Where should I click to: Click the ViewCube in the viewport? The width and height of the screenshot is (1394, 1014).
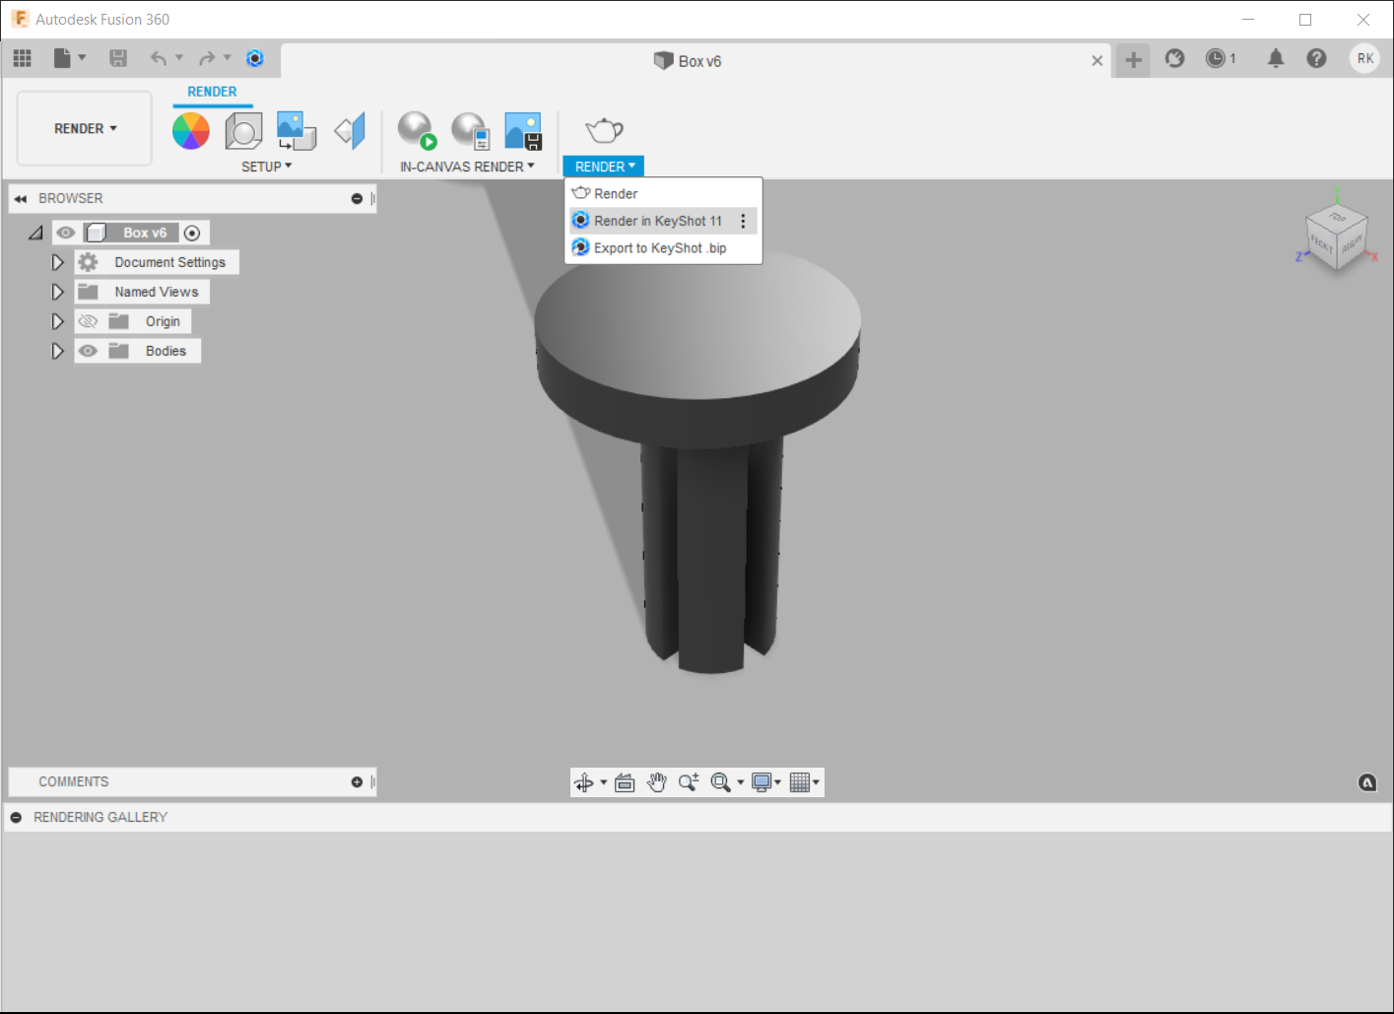tap(1337, 236)
